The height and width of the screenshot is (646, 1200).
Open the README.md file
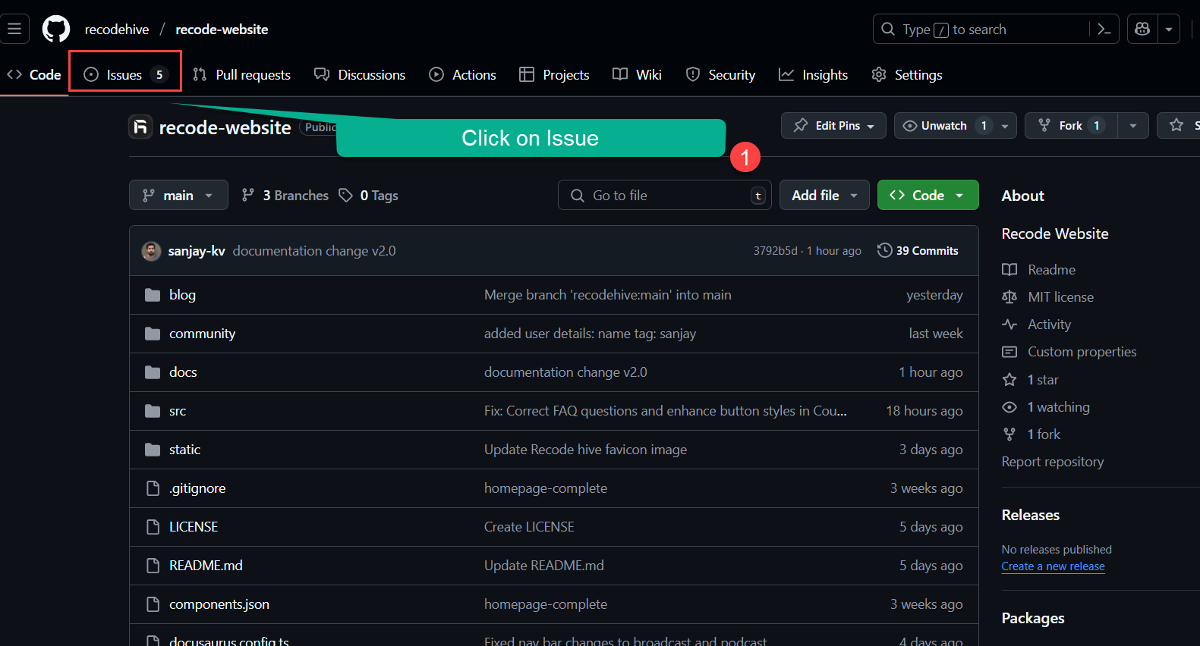(206, 566)
